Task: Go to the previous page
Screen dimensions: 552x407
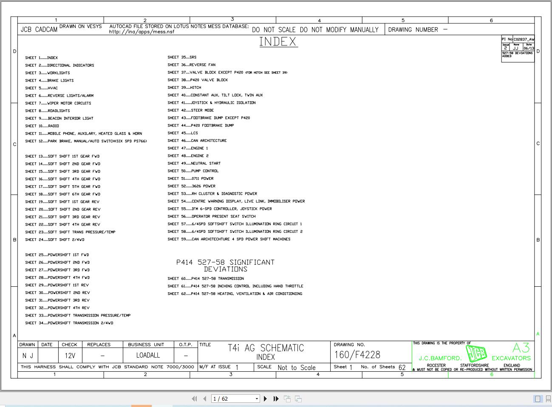Action: (x=205, y=399)
